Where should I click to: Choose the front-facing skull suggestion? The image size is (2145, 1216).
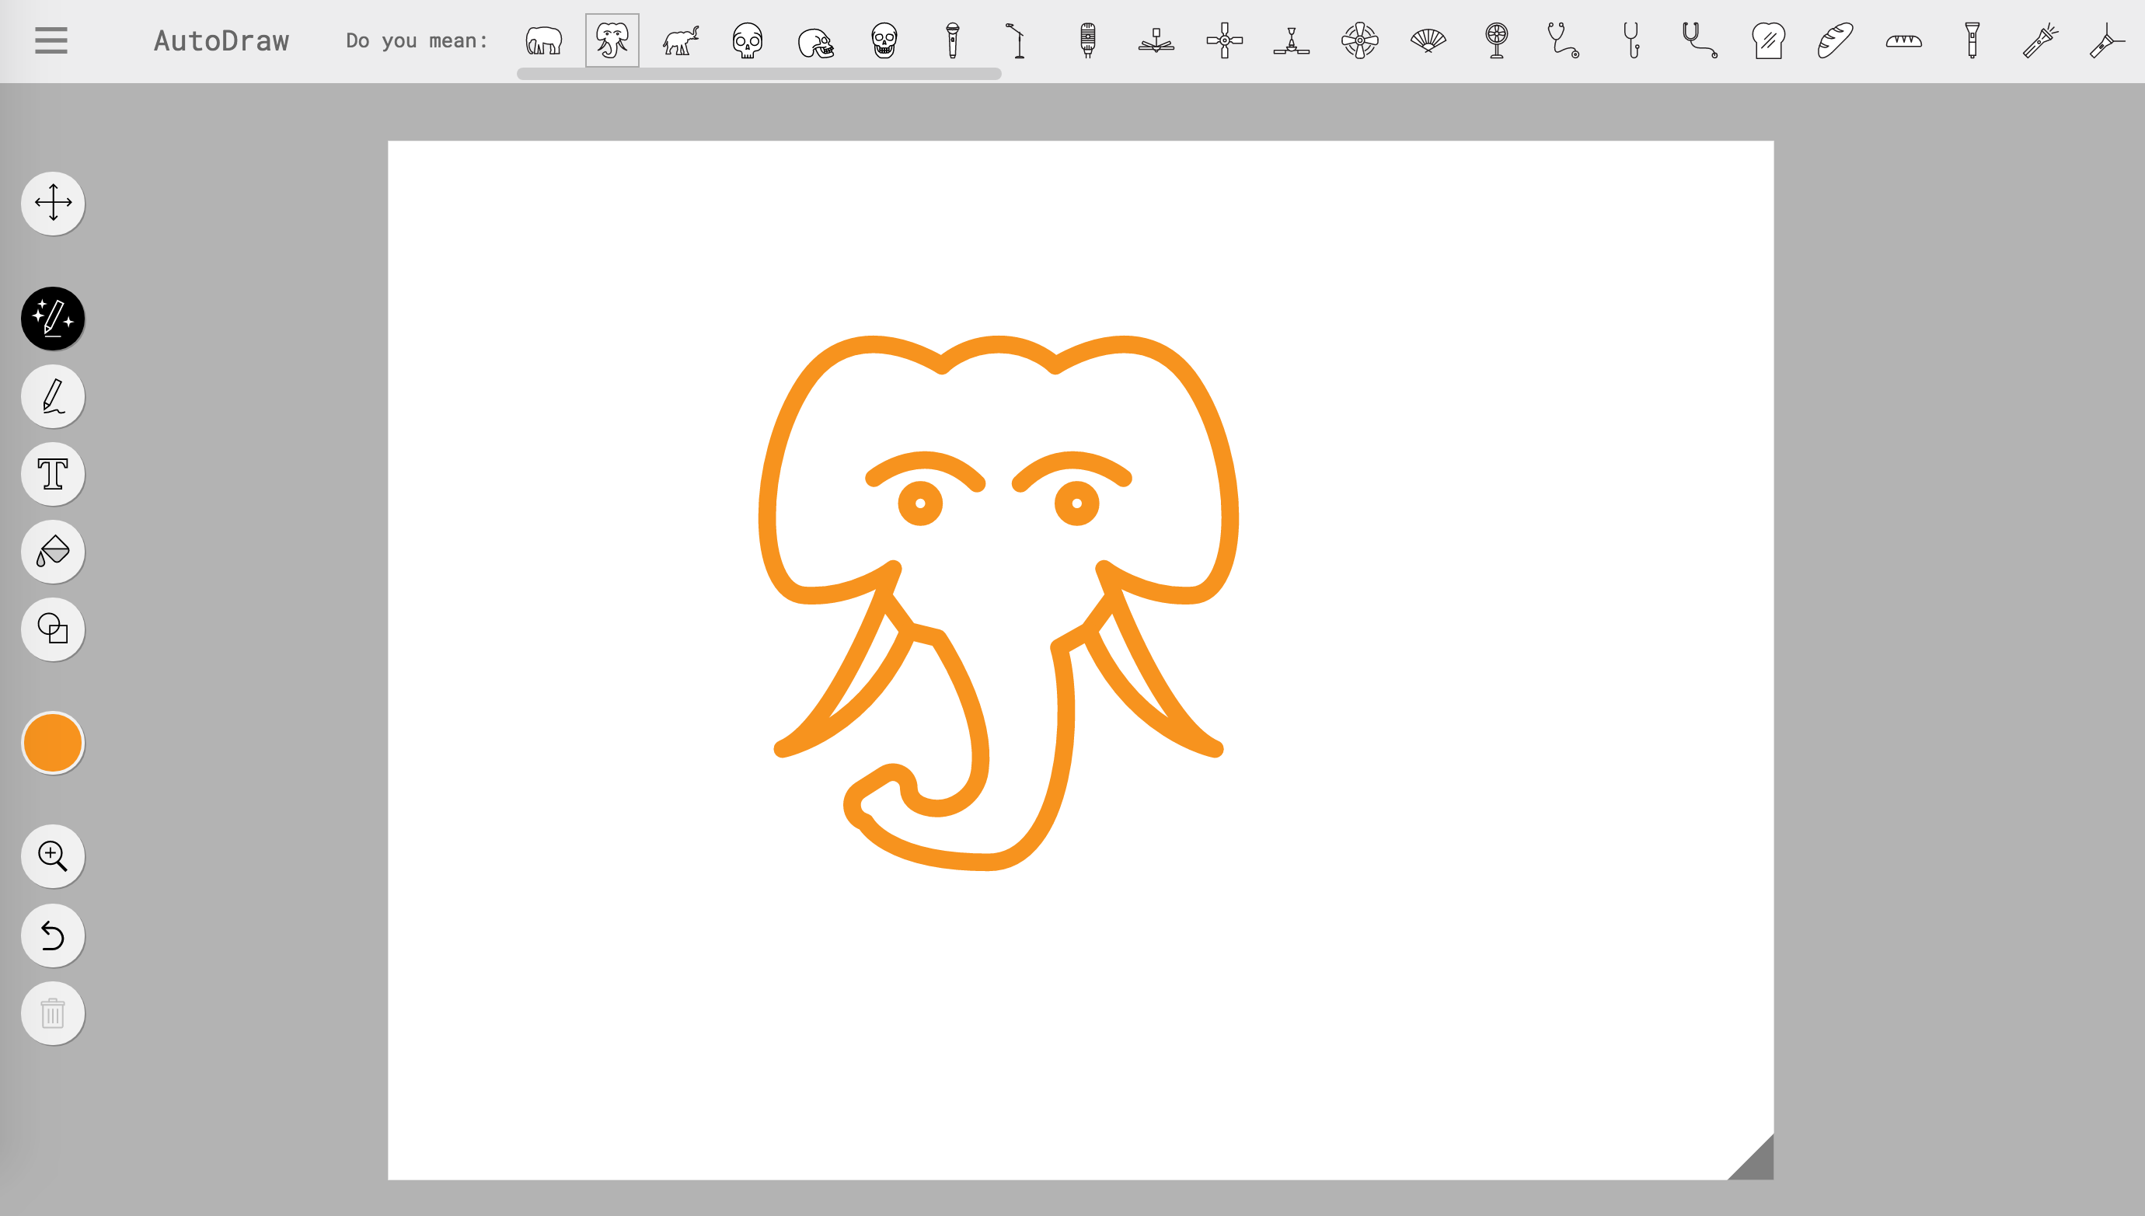[748, 40]
